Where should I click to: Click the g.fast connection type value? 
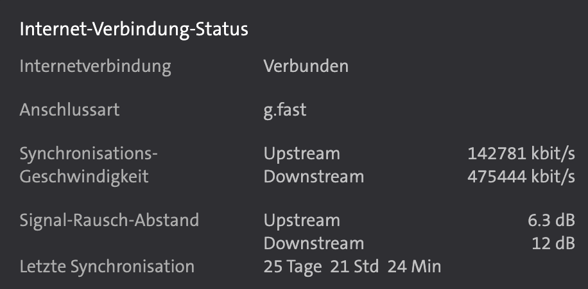click(284, 110)
